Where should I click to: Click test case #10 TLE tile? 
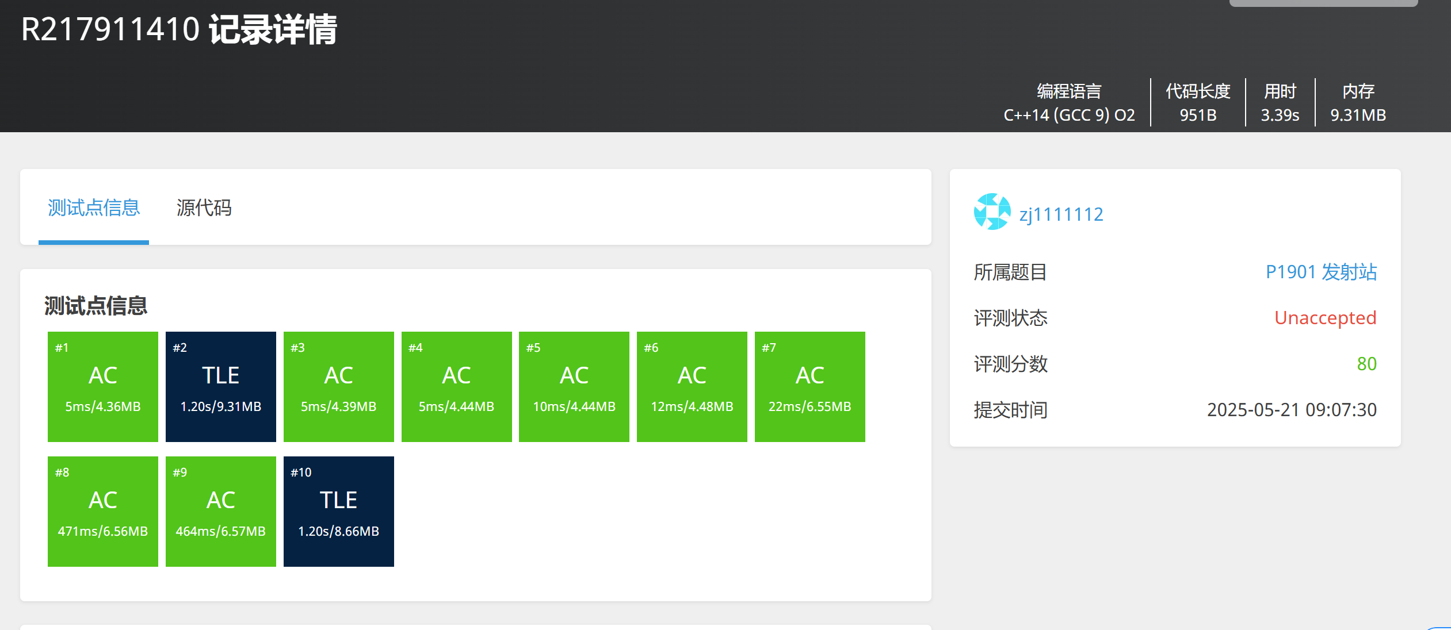pyautogui.click(x=339, y=511)
